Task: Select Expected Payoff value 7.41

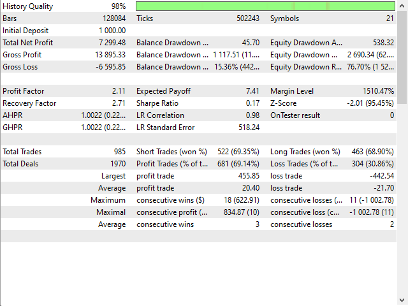Action: (x=252, y=91)
